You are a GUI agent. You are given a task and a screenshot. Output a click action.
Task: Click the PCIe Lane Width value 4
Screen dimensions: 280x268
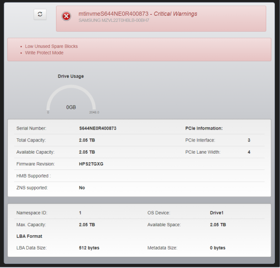pos(249,152)
